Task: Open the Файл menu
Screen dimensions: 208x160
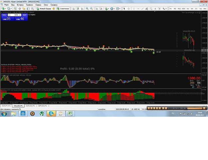Action: 6,5
